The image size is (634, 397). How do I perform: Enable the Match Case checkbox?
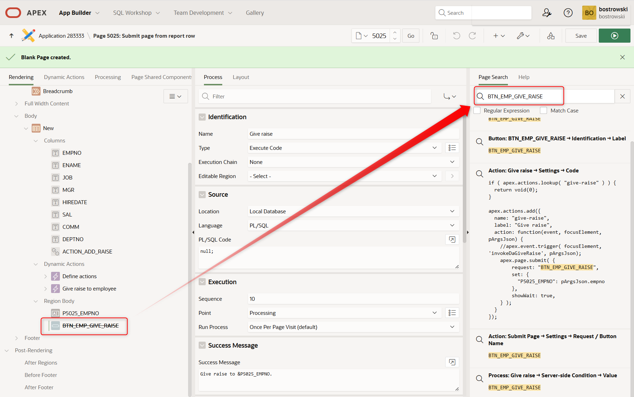point(543,111)
